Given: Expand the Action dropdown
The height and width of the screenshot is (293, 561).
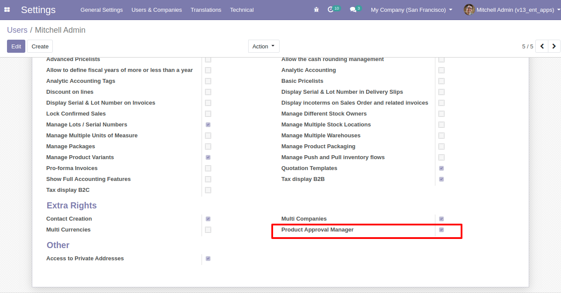Looking at the screenshot, I should tap(263, 46).
